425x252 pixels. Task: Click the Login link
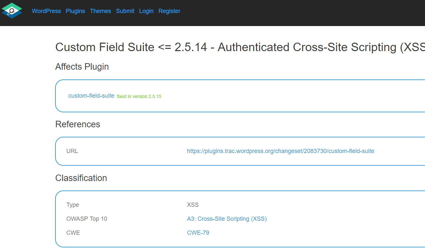coord(146,11)
